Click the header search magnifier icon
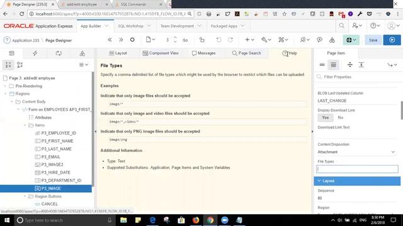The image size is (403, 226). tap(341, 26)
